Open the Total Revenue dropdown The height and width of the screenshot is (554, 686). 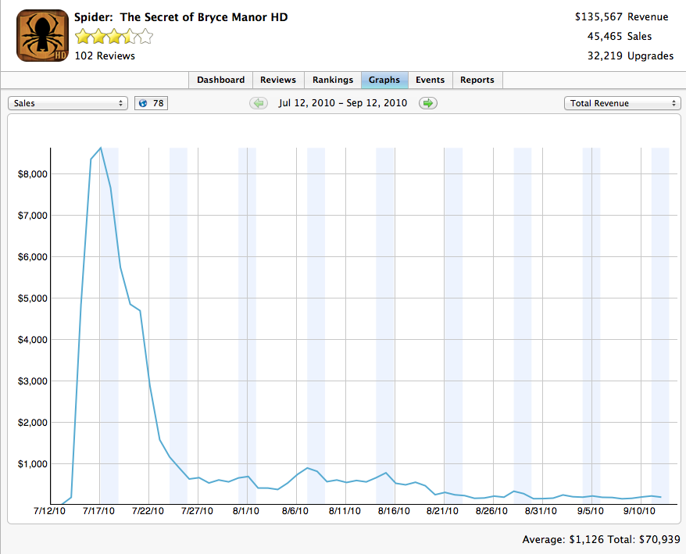(622, 103)
